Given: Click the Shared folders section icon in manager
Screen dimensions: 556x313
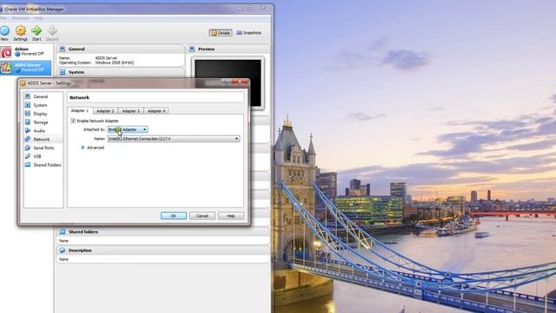Looking at the screenshot, I should (x=63, y=232).
